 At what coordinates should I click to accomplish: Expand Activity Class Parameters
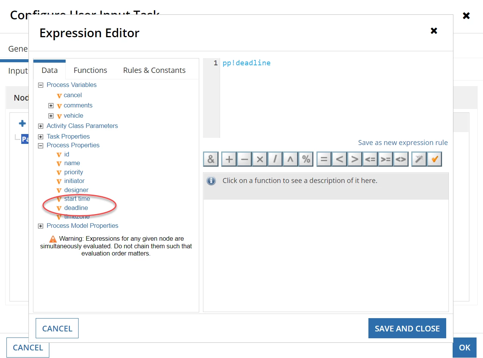41,126
